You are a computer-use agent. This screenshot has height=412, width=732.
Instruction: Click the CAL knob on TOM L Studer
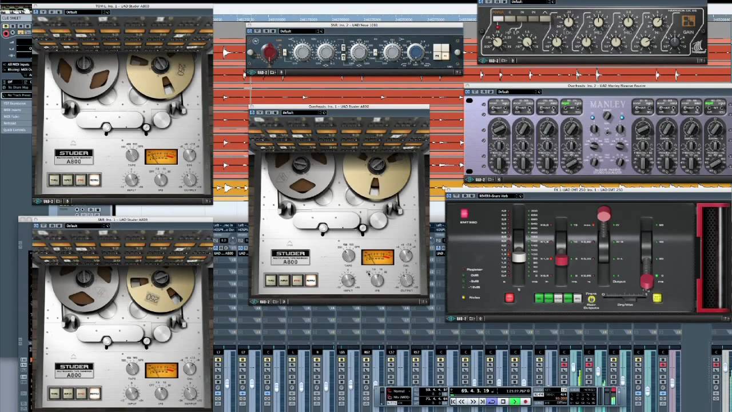[x=189, y=154]
